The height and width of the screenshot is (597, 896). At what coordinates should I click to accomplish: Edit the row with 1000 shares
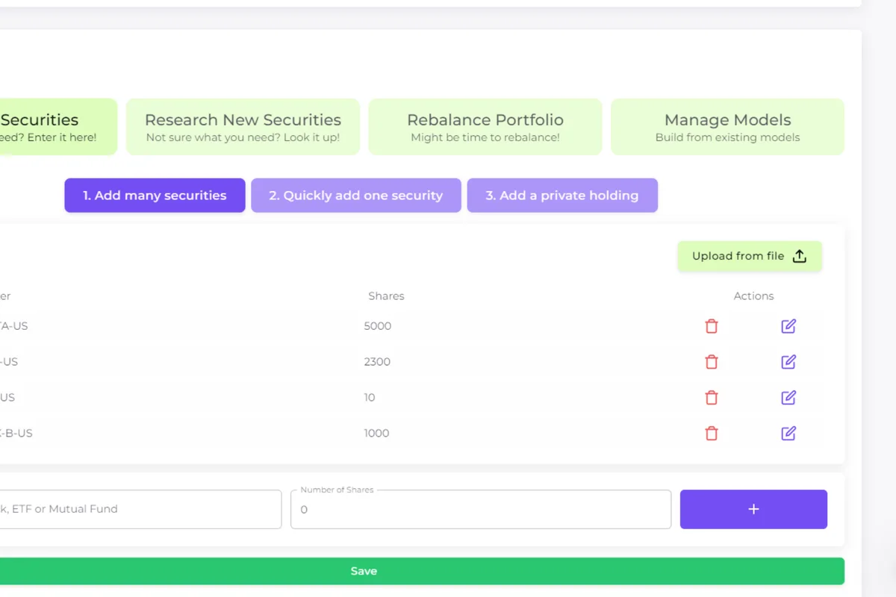(788, 434)
